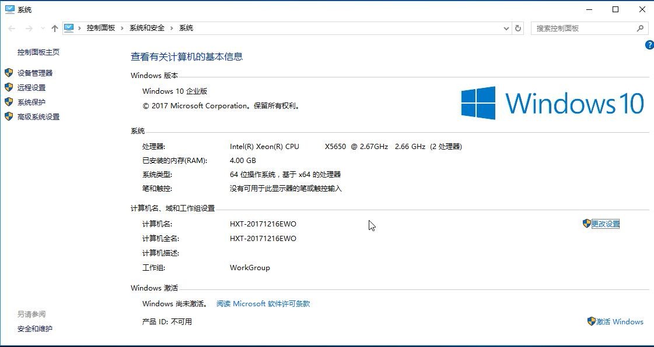
Task: Select 控制面板 in the breadcrumb path
Action: [x=101, y=28]
